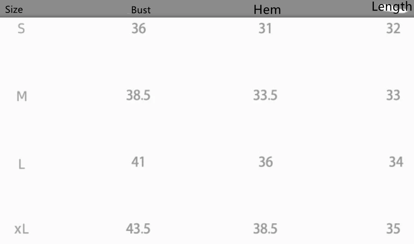This screenshot has height=244, width=414.
Task: Click length value 34 for size L
Action: (396, 162)
